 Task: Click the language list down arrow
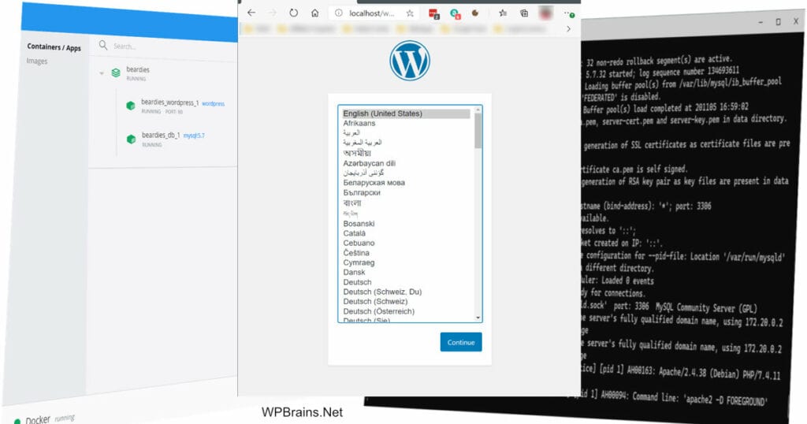click(x=478, y=318)
